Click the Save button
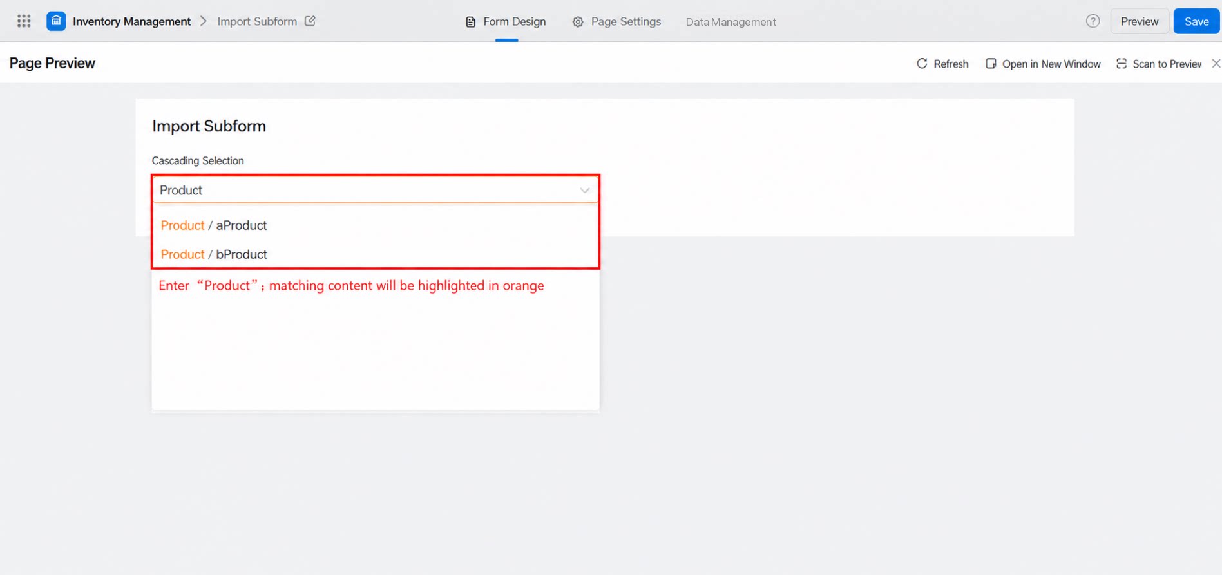Image resolution: width=1222 pixels, height=575 pixels. pos(1196,21)
